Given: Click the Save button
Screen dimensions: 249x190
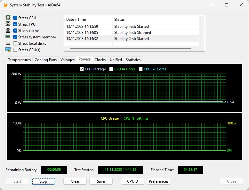Looking at the screenshot, I should coord(101,181).
